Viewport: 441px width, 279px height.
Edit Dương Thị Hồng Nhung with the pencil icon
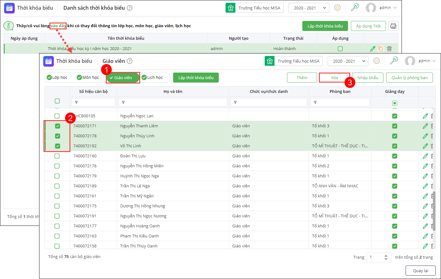click(425, 206)
